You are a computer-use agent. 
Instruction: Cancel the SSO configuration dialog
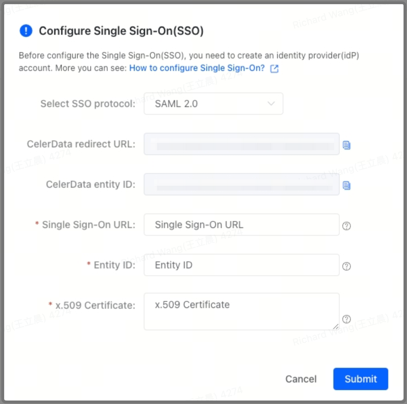301,379
